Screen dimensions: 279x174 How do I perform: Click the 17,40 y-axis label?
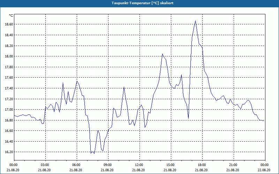click(x=8, y=88)
